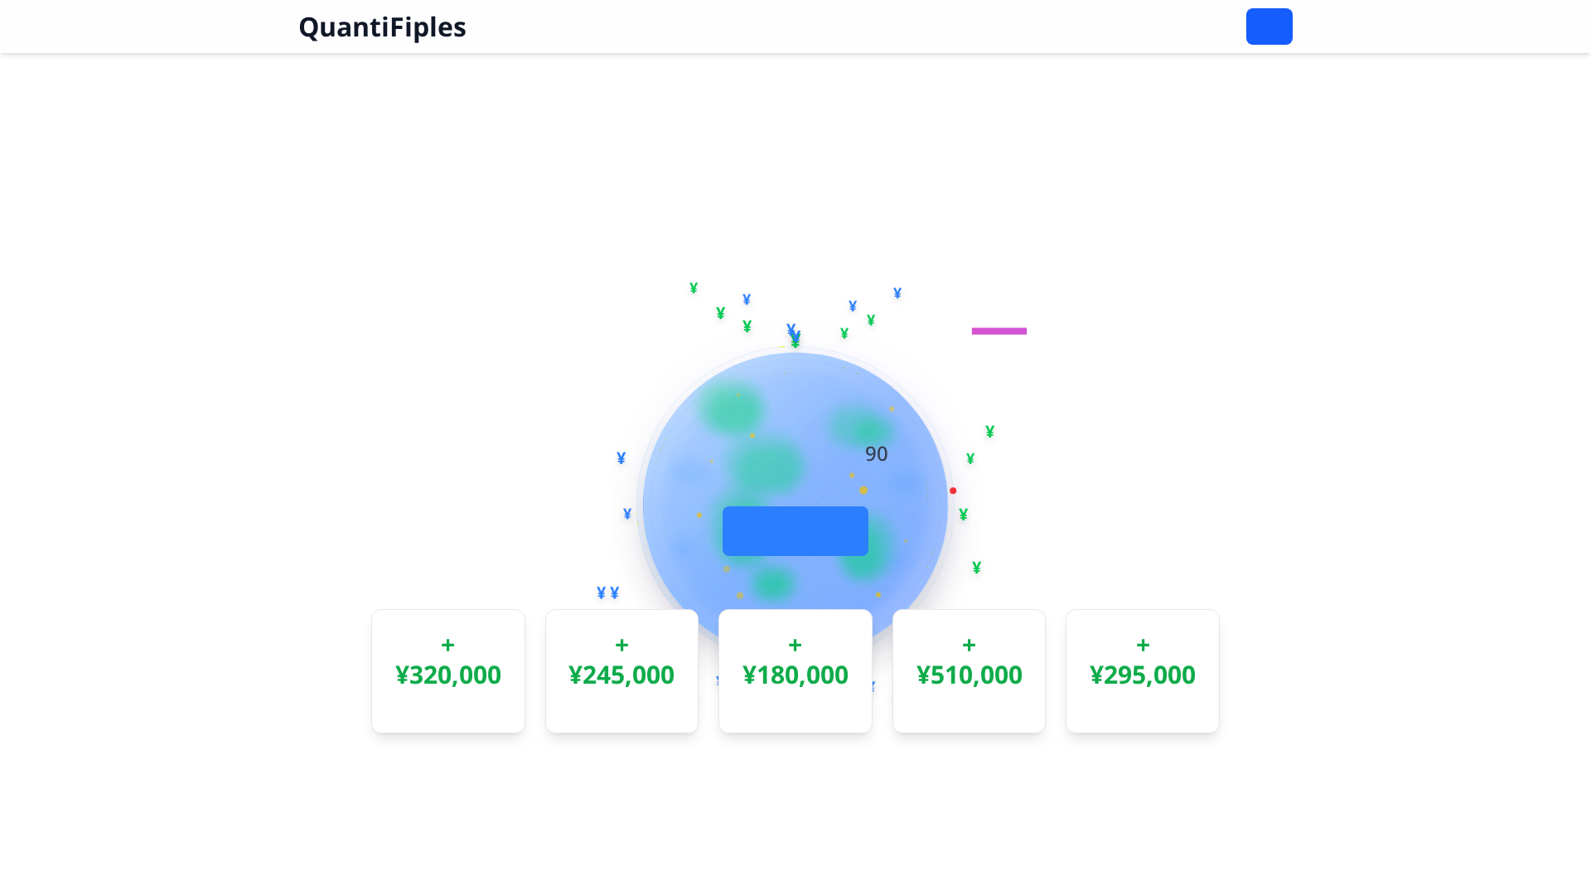Select the ¥510,000 card
Screen dimensions: 1591x895
tap(969, 670)
